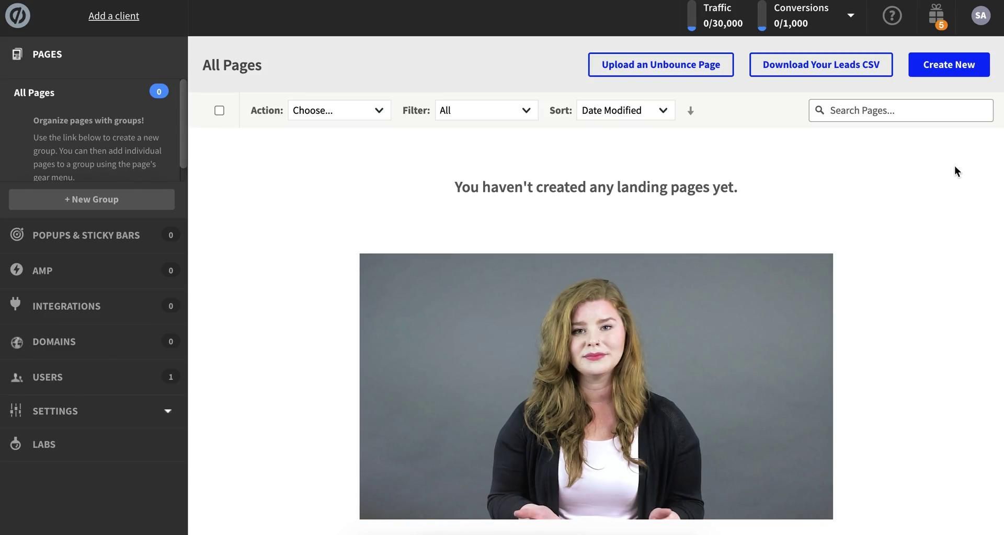Expand the Traffic and Conversions usage dropdown
The height and width of the screenshot is (535, 1004).
851,16
